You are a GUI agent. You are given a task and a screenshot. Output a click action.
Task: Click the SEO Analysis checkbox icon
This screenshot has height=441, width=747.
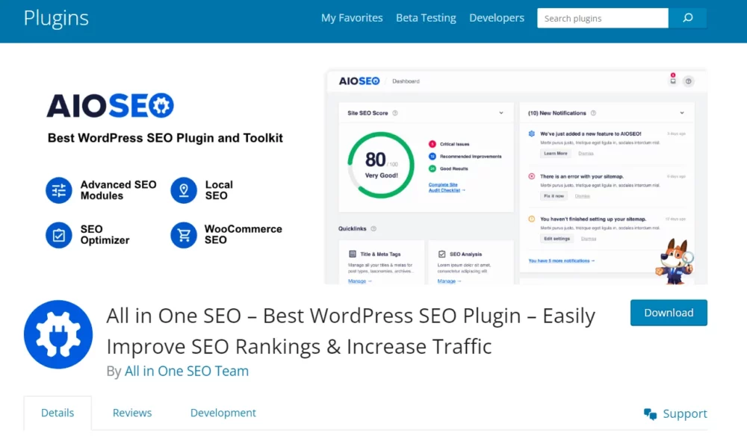coord(441,254)
